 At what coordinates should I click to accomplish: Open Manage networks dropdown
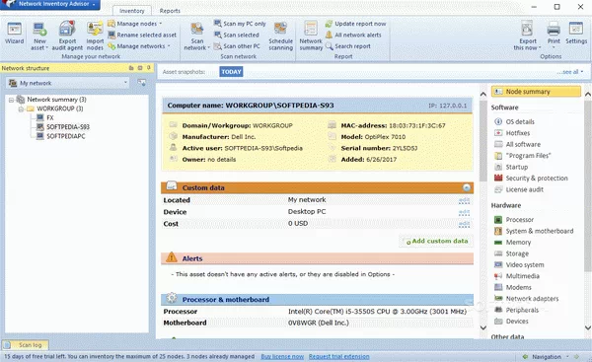point(139,46)
